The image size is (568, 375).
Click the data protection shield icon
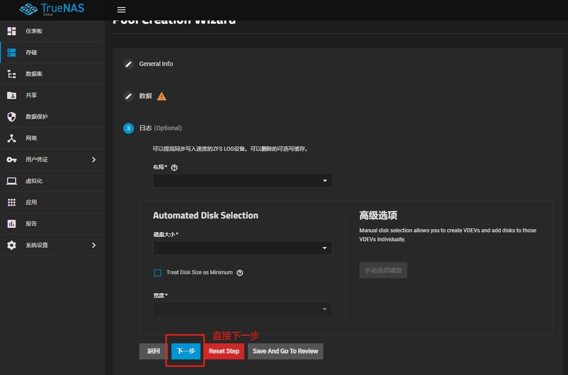(x=12, y=117)
